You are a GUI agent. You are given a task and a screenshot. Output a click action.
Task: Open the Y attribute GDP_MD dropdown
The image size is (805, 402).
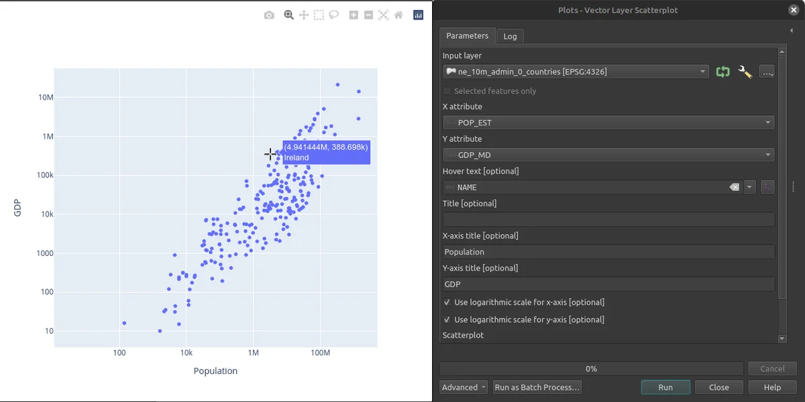[608, 155]
